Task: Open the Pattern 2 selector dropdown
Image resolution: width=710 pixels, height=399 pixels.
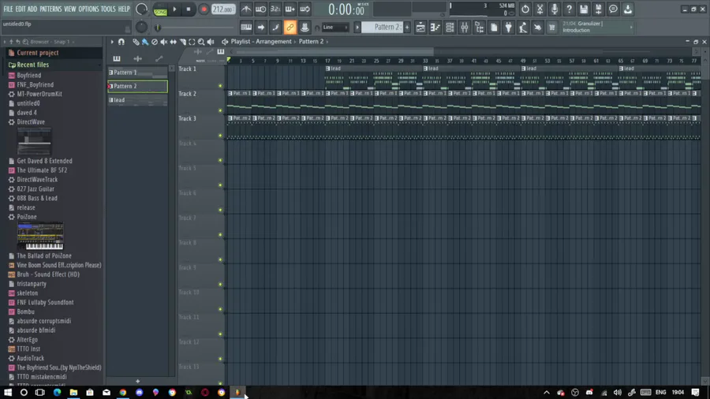Action: pyautogui.click(x=383, y=27)
